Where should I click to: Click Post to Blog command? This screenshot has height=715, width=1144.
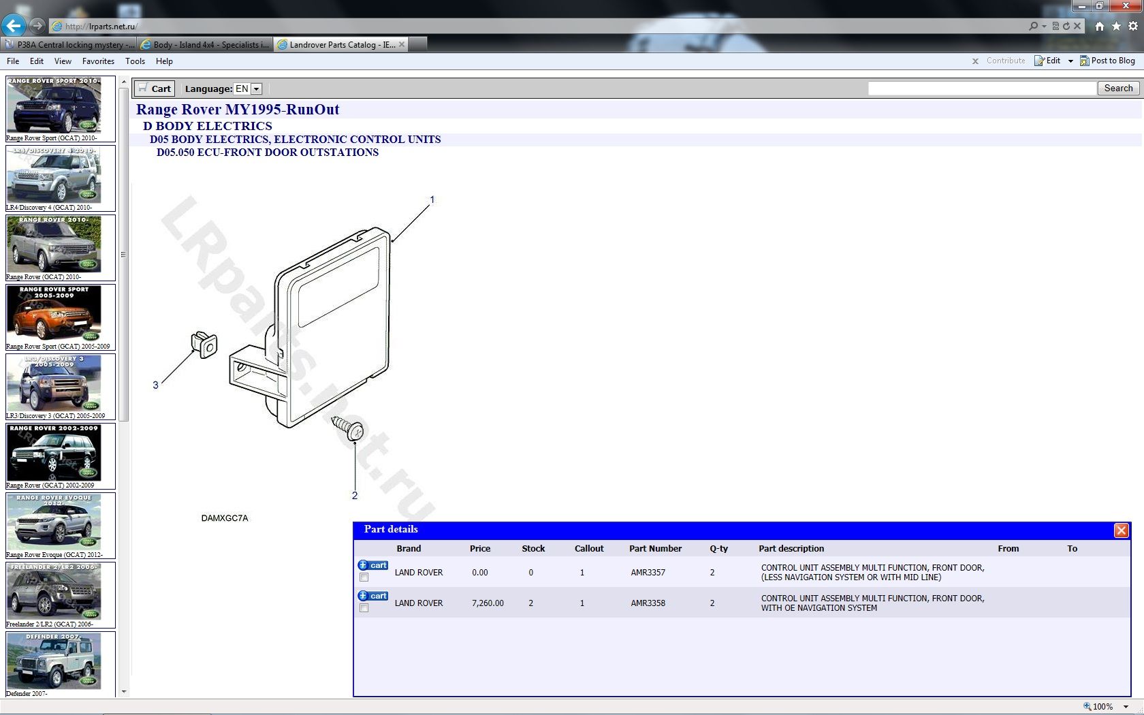1108,61
